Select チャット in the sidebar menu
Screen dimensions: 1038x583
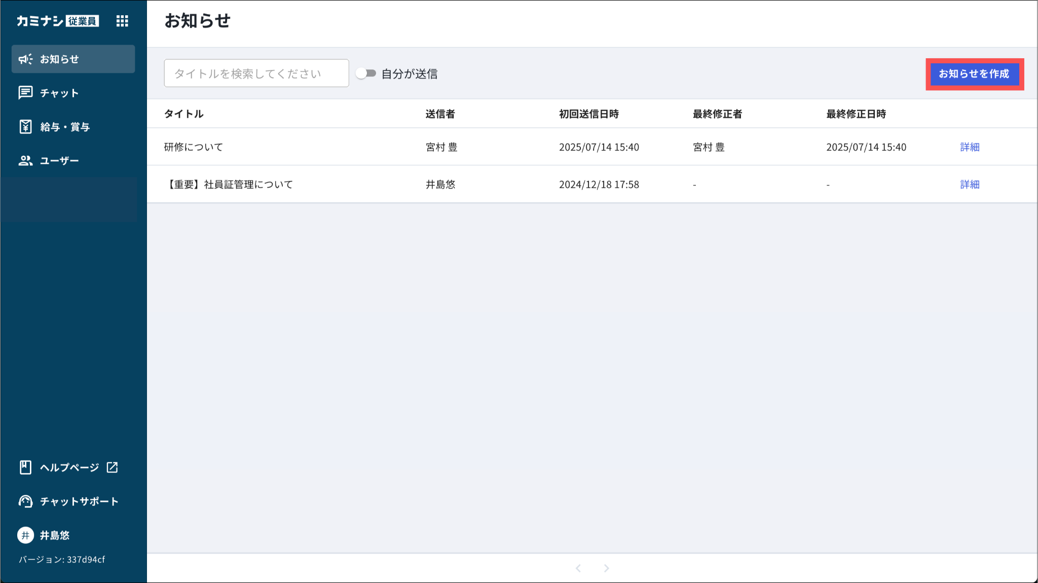pyautogui.click(x=59, y=93)
